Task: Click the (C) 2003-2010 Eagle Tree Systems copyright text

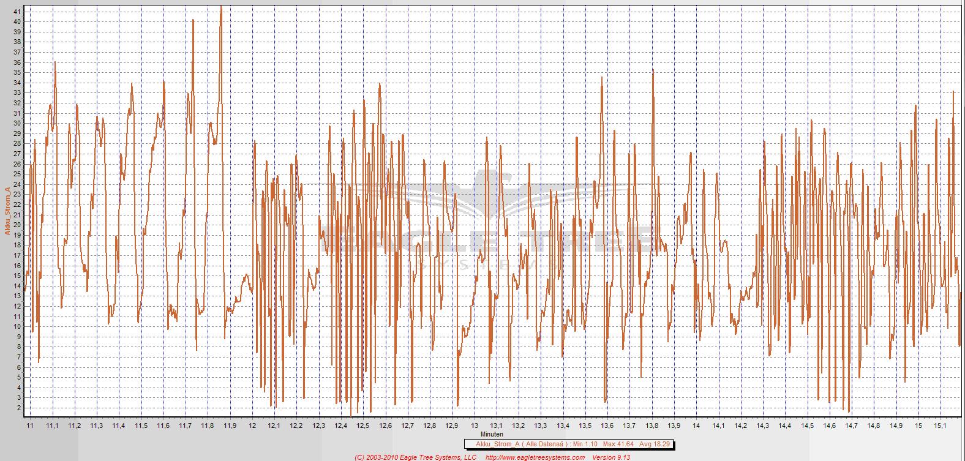Action: 416,457
